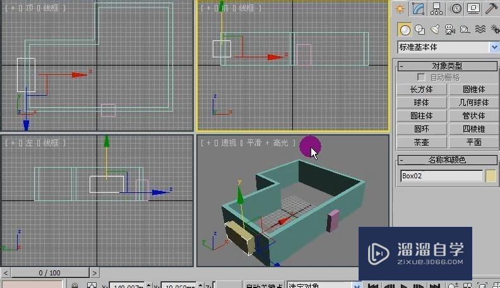Click the 四棱锥 pyramid button
Viewport: 500px width, 288px height.
click(474, 129)
